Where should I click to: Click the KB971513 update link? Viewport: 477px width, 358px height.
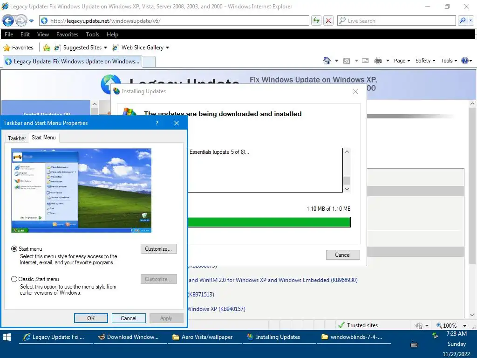(x=201, y=295)
